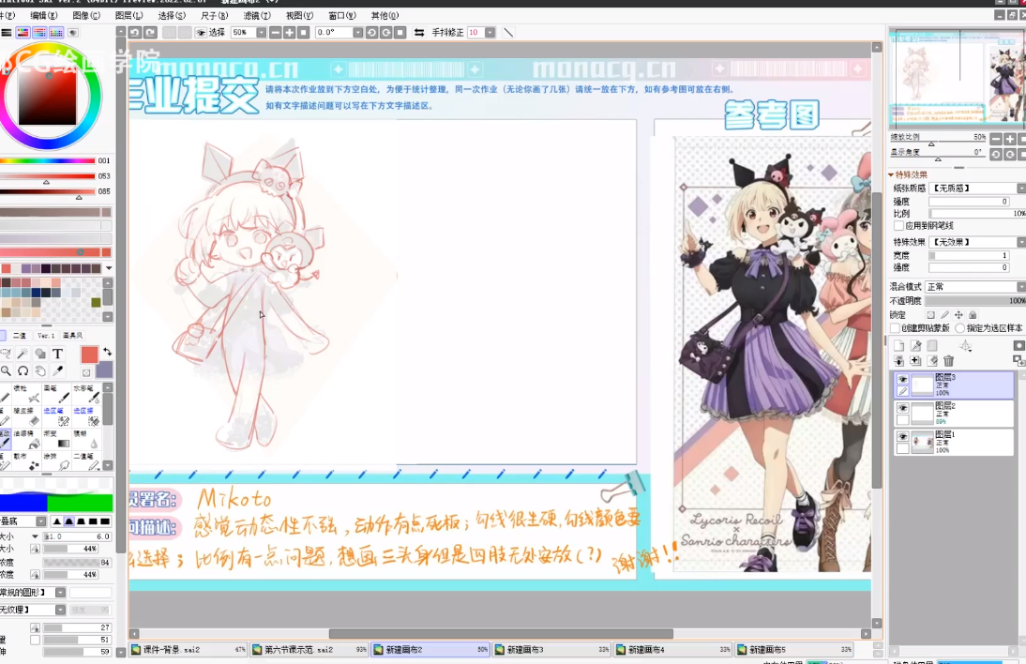Image resolution: width=1026 pixels, height=664 pixels.
Task: Swap foreground and background colors
Action: 107,352
